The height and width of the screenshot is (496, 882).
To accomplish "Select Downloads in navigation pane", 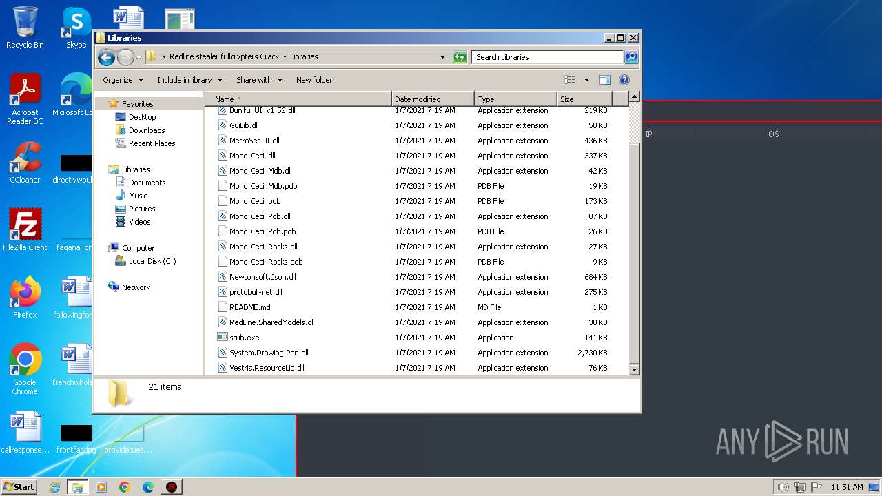I will [147, 130].
